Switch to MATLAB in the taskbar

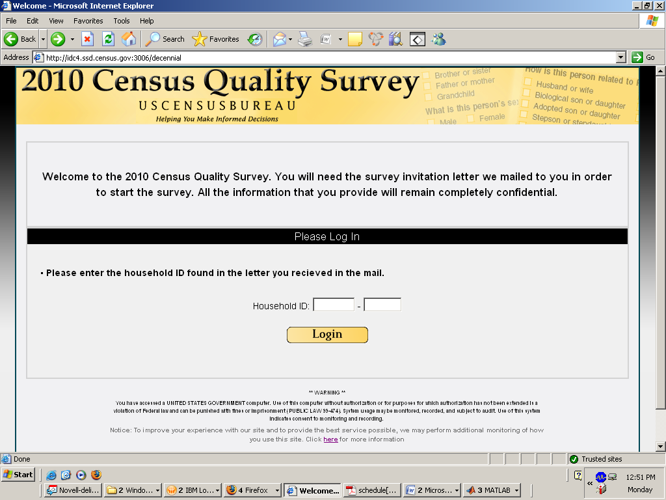click(x=493, y=490)
